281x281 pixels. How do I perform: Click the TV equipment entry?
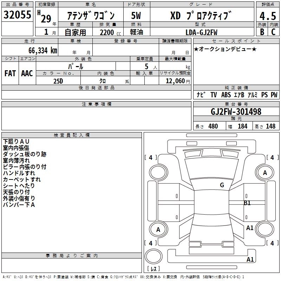(214, 94)
